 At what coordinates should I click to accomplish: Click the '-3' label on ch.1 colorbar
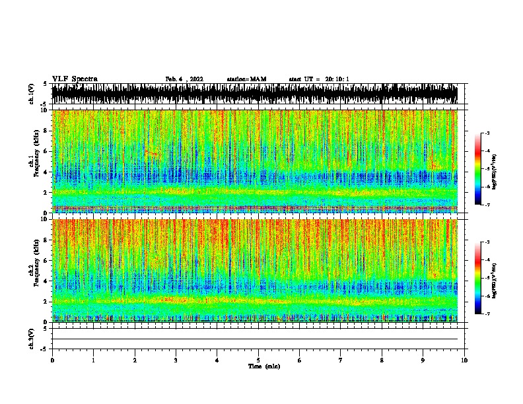point(487,133)
